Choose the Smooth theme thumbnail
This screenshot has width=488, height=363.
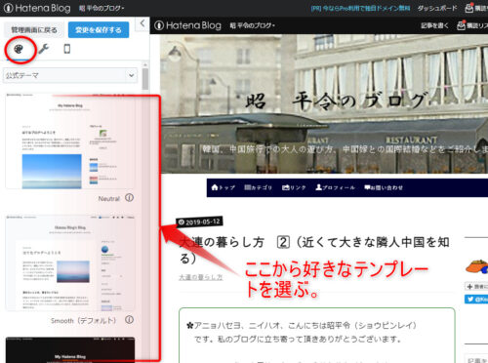(70, 262)
